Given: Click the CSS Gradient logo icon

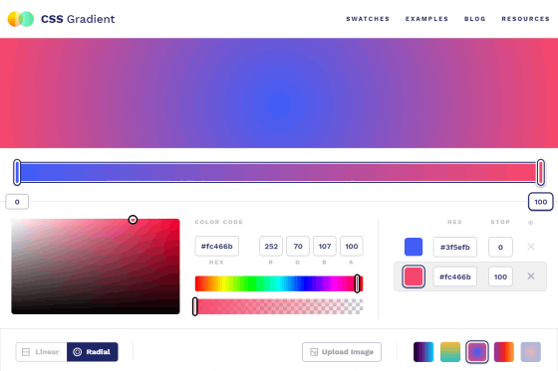Looking at the screenshot, I should (21, 19).
